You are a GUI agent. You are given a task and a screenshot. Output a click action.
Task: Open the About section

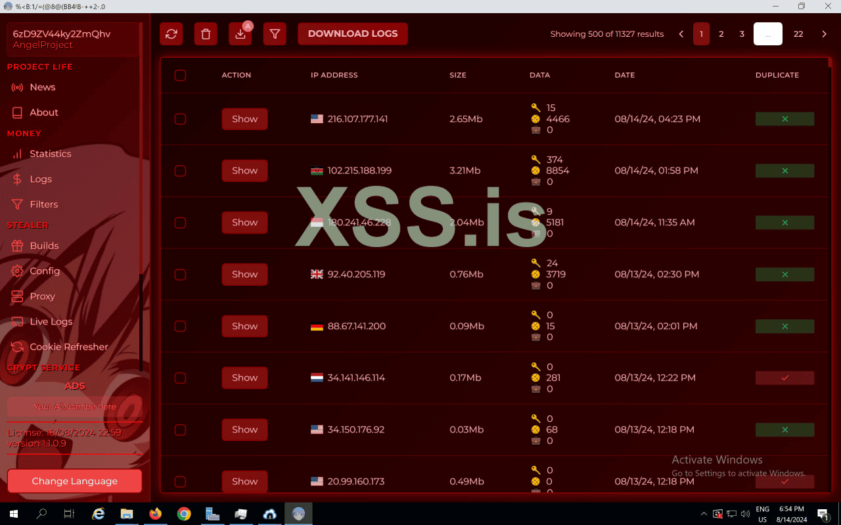(43, 112)
